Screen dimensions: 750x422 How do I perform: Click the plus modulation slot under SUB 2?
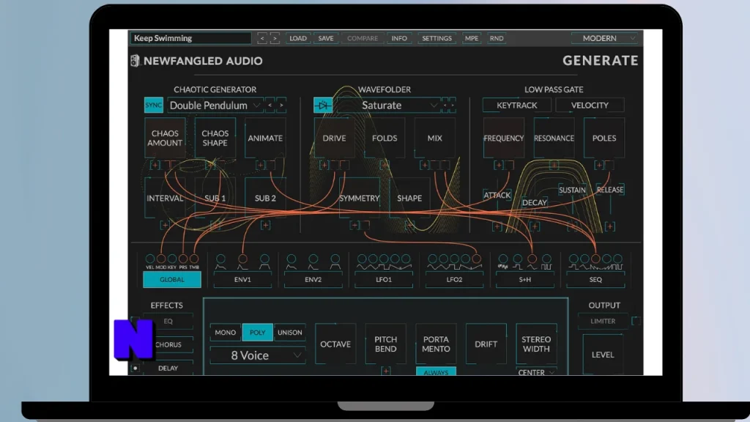(x=265, y=225)
